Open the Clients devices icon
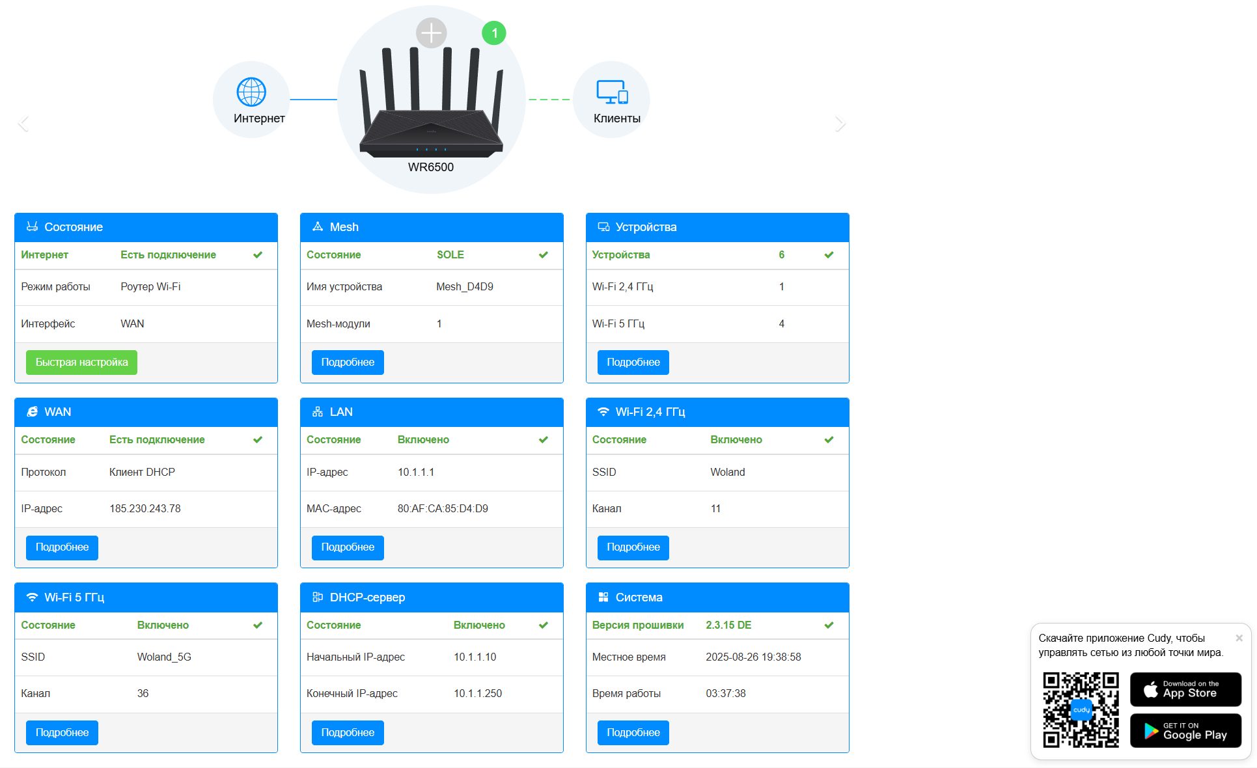Viewport: 1257px width, 768px height. 612,92
